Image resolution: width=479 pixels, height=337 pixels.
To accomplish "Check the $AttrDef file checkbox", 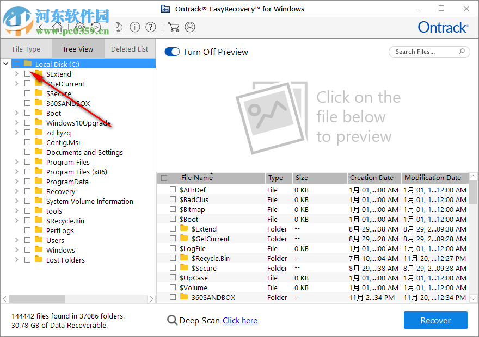I will tap(173, 189).
